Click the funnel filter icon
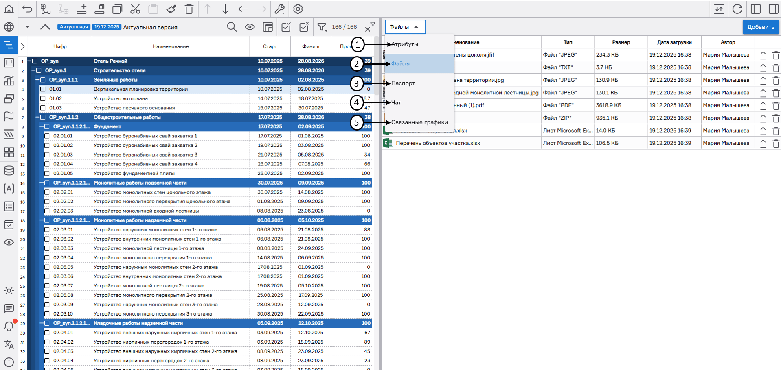Screen dimensions: 781x370 tap(322, 27)
